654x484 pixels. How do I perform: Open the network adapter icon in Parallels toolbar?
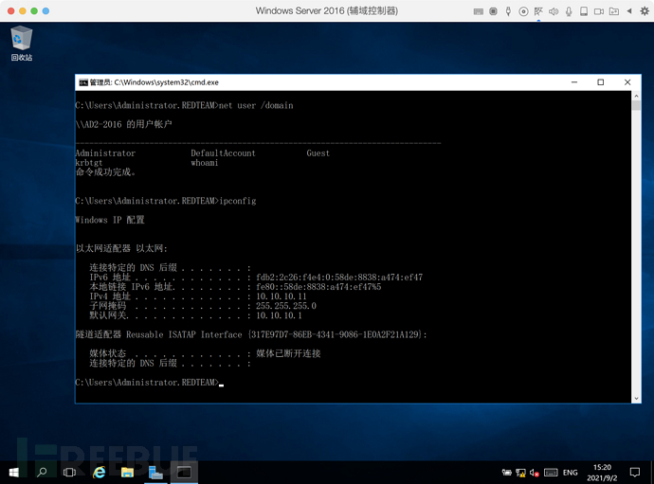click(x=538, y=11)
